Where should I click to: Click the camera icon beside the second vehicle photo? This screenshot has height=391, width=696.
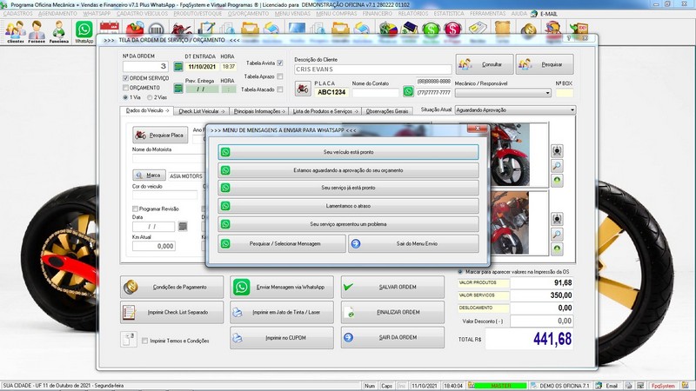coord(556,219)
